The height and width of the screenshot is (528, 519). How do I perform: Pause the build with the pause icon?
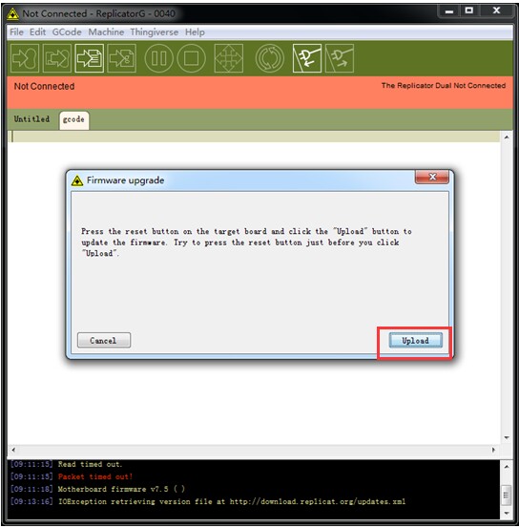(159, 58)
